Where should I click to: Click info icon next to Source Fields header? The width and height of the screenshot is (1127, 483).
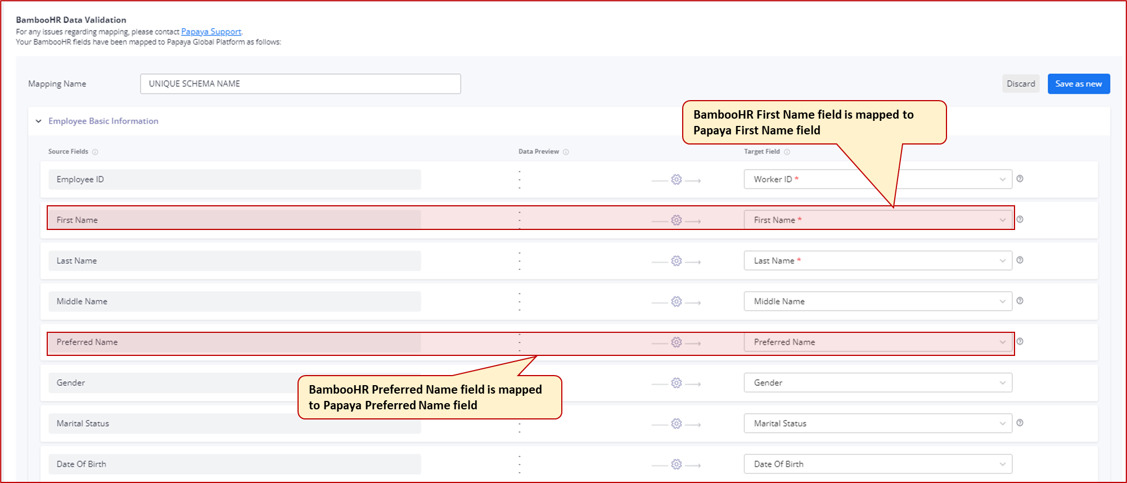pos(95,152)
